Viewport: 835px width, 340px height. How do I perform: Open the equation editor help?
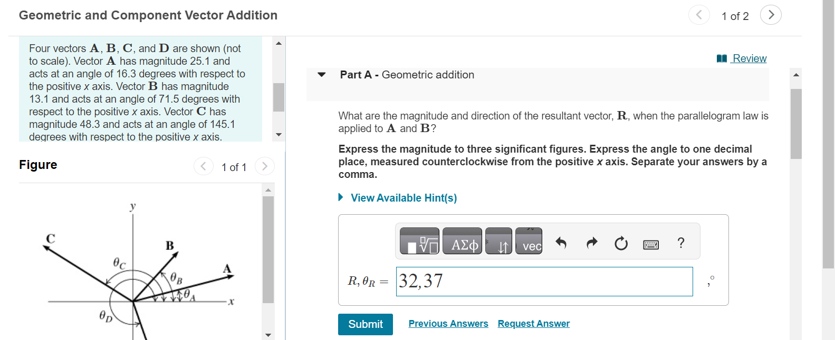[681, 243]
